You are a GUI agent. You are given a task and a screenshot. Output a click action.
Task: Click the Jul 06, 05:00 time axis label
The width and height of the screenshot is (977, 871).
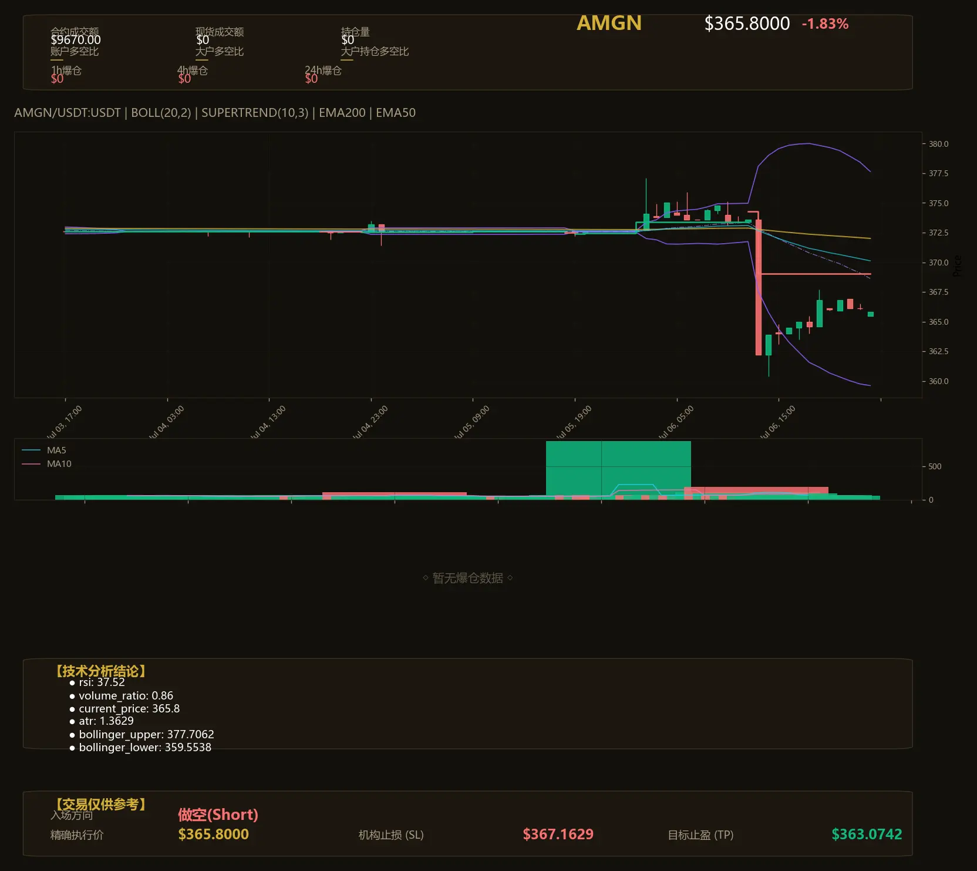(676, 422)
